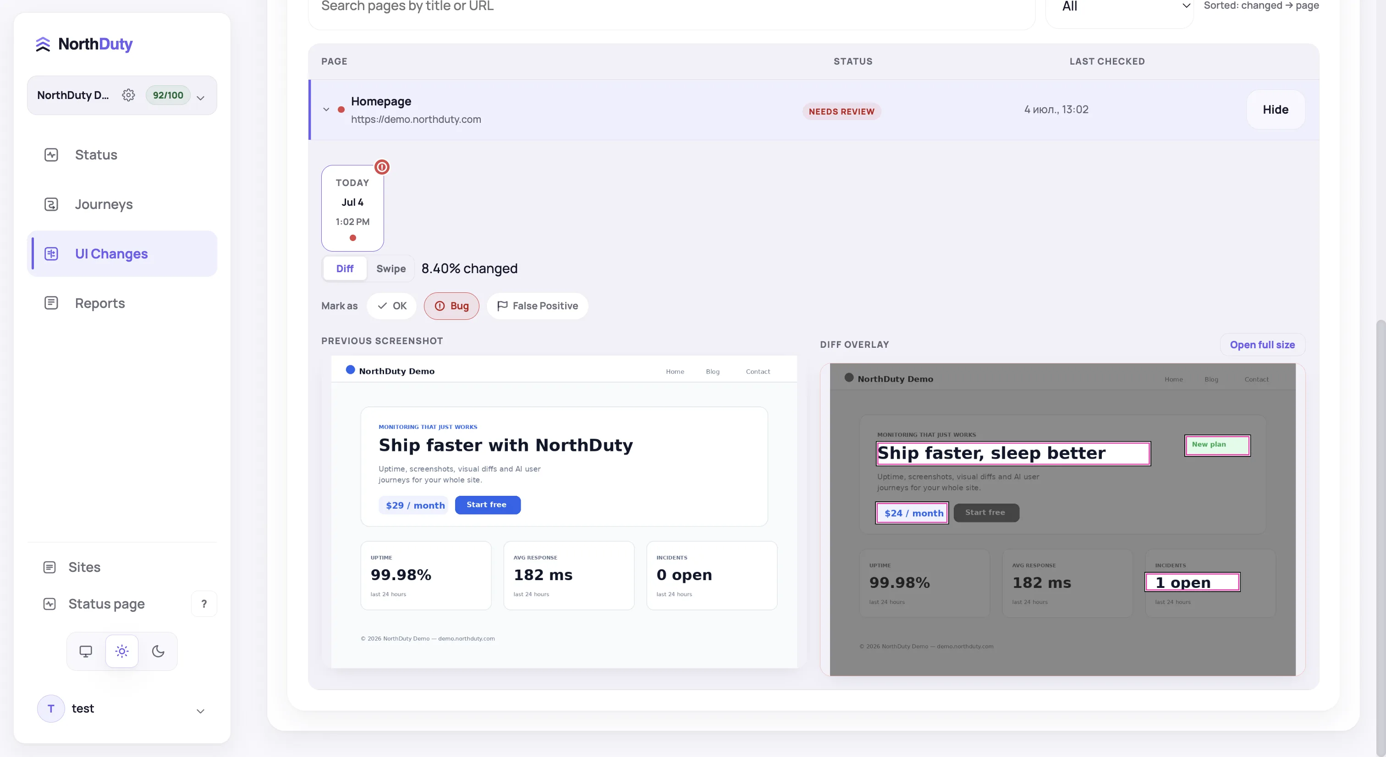The height and width of the screenshot is (757, 1386).
Task: Expand the test user menu chevron
Action: (201, 711)
